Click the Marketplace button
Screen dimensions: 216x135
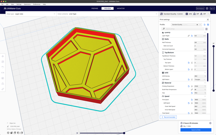coord(200,8)
